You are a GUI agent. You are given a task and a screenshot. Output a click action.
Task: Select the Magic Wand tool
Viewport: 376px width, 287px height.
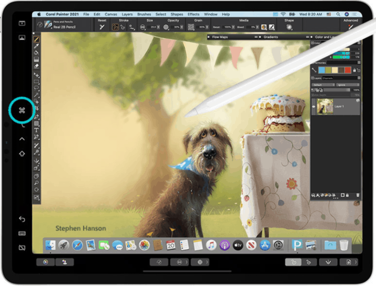[x=36, y=95]
